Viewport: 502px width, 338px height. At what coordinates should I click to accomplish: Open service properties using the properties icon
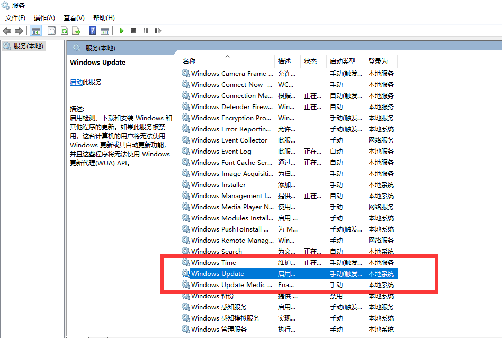51,30
